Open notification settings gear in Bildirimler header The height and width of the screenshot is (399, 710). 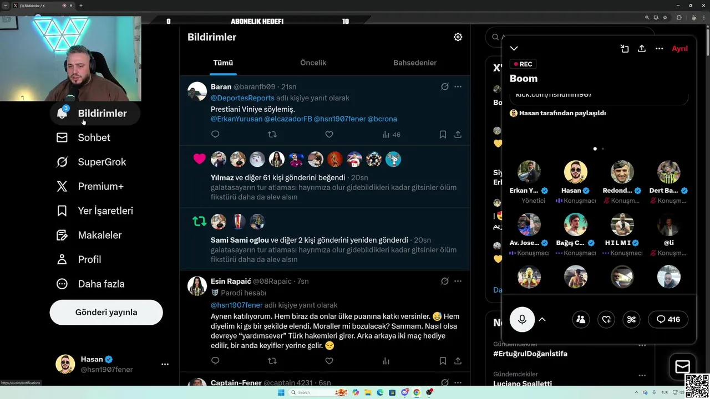[x=458, y=37]
